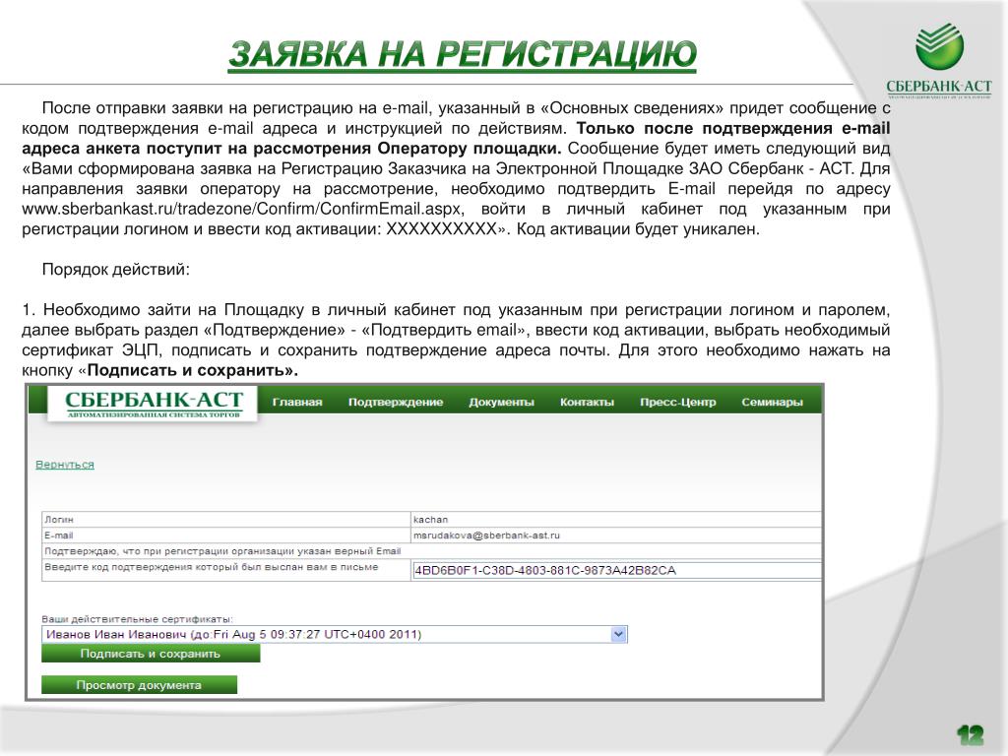Open the Подтверждение menu item
This screenshot has height=756, width=1008.
pos(396,402)
